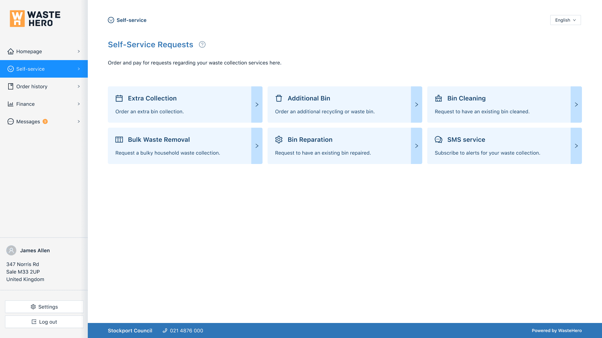Click 'Request a bulky household waste collection.'
Screen dimensions: 602x338
[x=168, y=153]
